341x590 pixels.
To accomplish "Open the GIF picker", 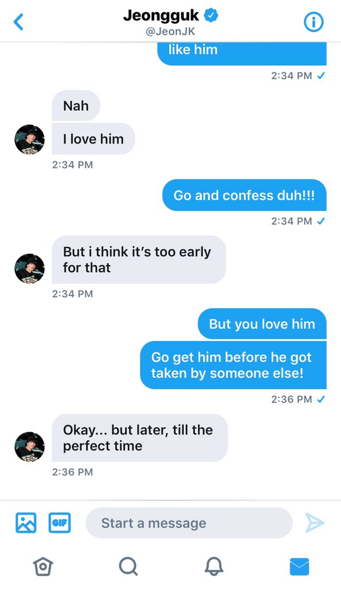I will [x=59, y=523].
